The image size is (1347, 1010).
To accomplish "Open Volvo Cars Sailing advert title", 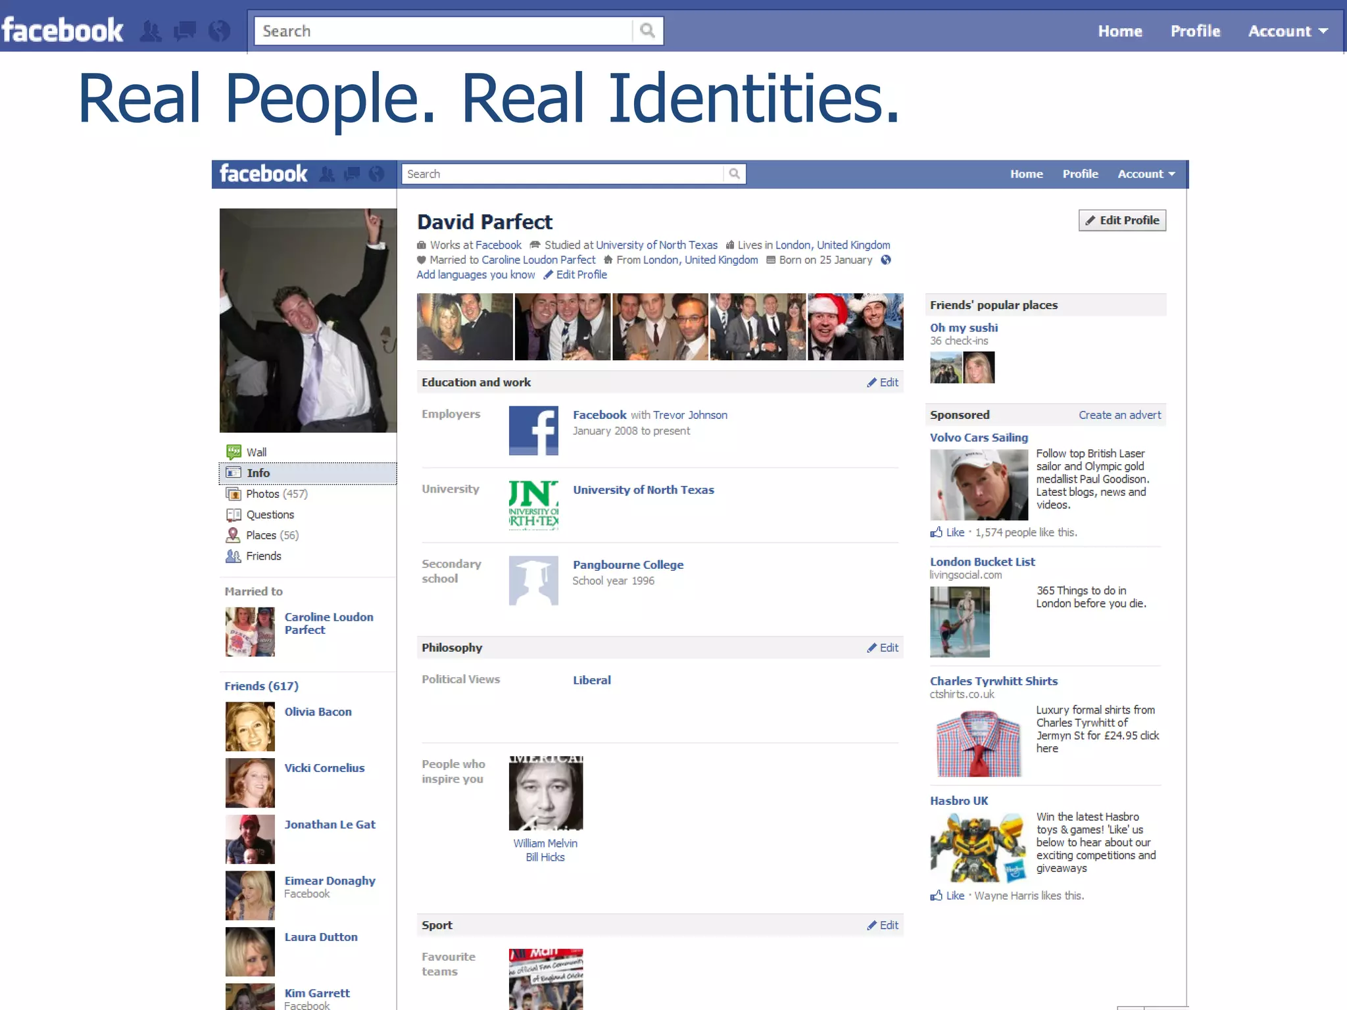I will (x=979, y=437).
